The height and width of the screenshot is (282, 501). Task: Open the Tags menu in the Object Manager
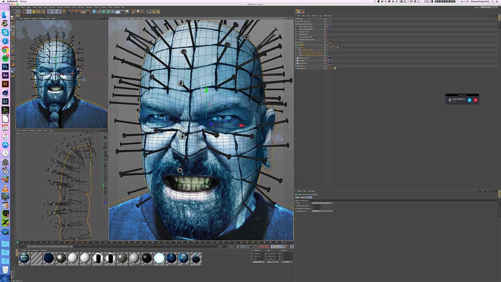320,15
